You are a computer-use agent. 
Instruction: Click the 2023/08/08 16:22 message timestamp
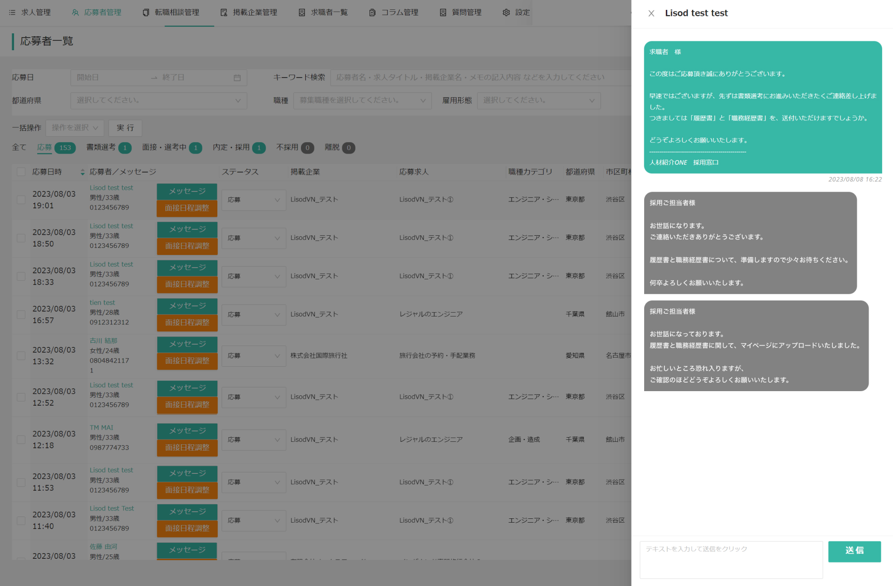(855, 179)
